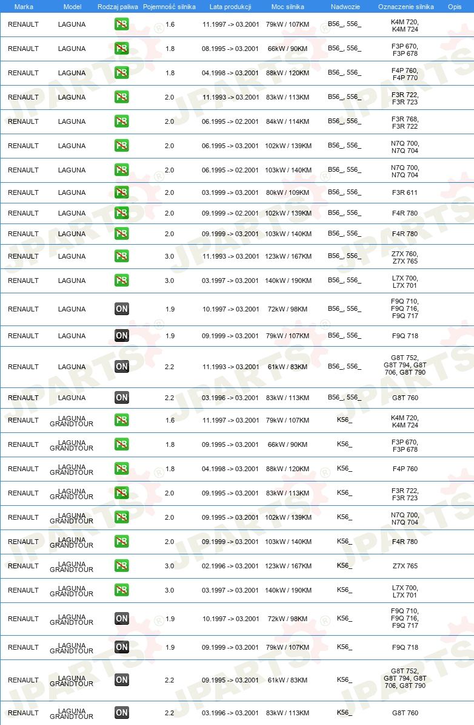Click the 'Z7X 760, Z7X 765' engine cell

click(405, 257)
